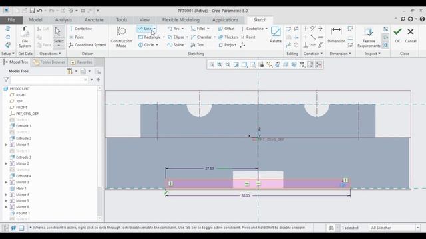Select Round 1 in model tree

[20, 213]
